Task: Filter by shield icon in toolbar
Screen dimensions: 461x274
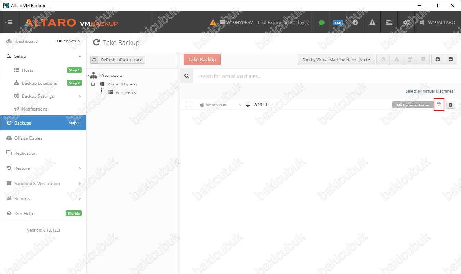Action: (423, 60)
